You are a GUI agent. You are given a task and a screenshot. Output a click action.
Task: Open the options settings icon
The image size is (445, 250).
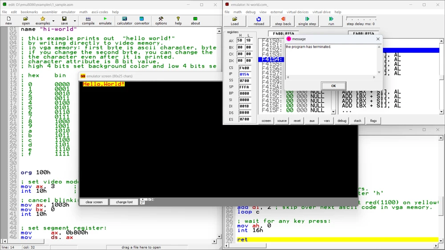(x=161, y=20)
